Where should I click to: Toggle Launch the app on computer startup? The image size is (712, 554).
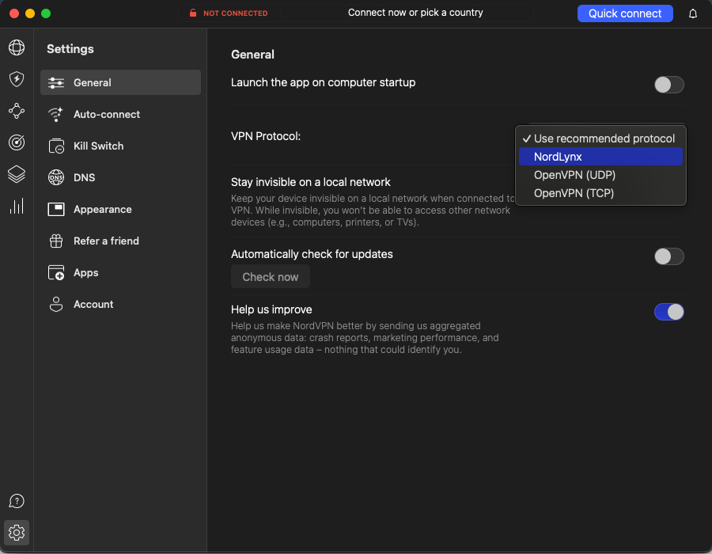pyautogui.click(x=668, y=85)
